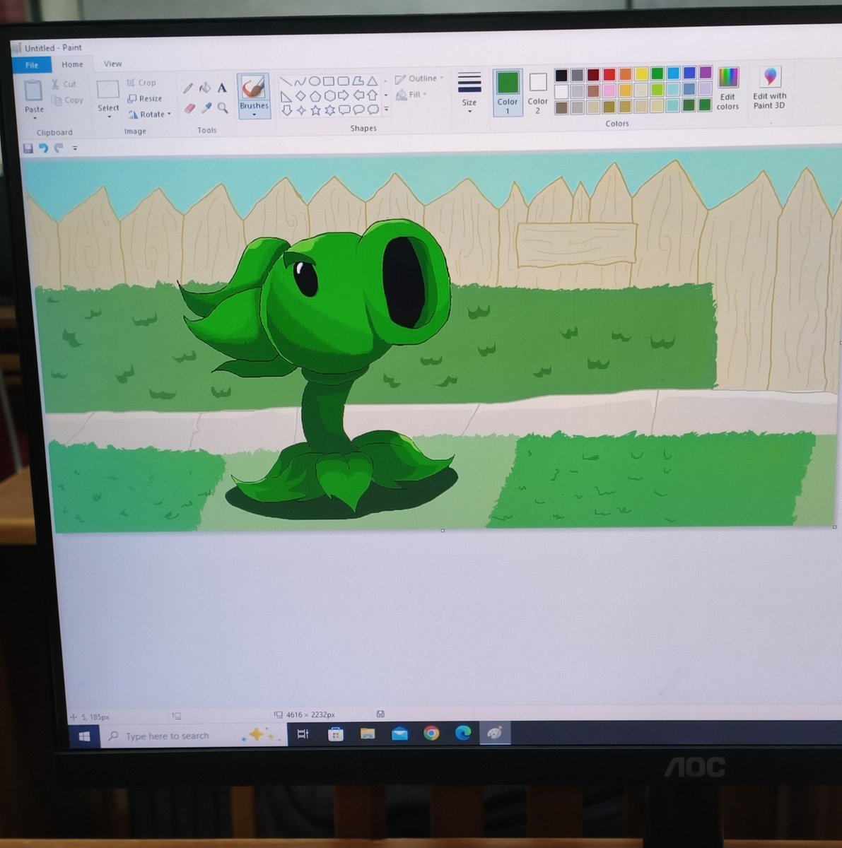
Task: Choose the Four-point star shape
Action: coord(301,110)
